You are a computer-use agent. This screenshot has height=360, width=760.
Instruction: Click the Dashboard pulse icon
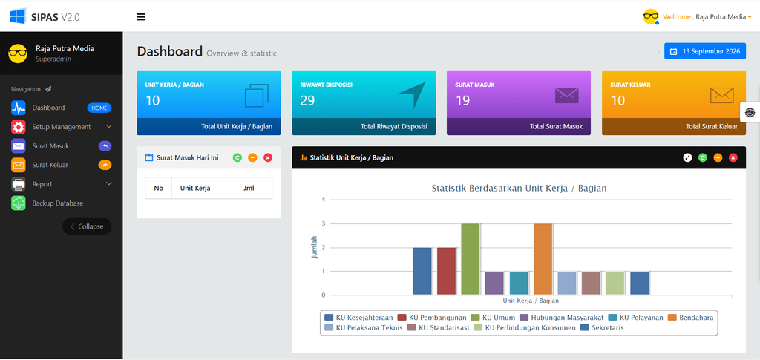click(19, 108)
